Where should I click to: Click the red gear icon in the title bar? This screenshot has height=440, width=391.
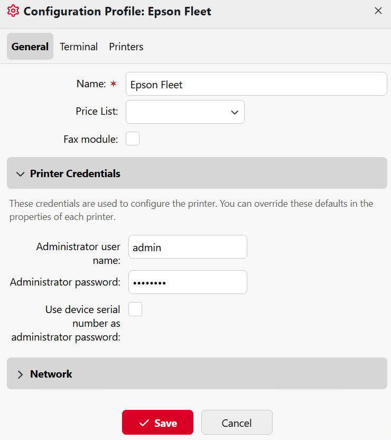coord(13,11)
